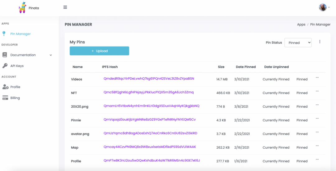Open the Map pin's IPFS hash link
Screen dimensions: 336x171
(150, 147)
